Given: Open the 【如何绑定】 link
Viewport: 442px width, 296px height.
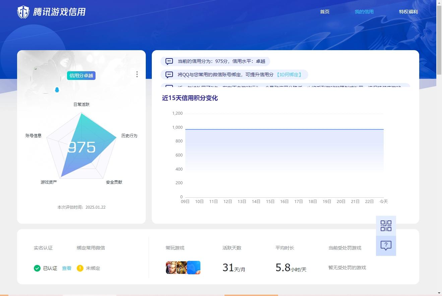Looking at the screenshot, I should (x=289, y=75).
